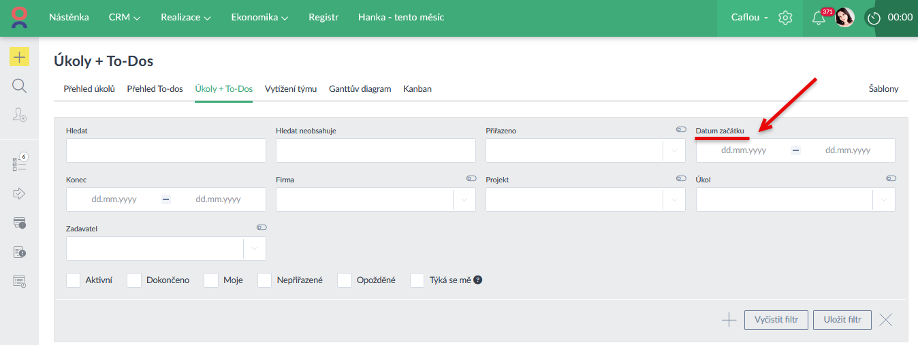Image resolution: width=918 pixels, height=345 pixels.
Task: Open the task list icon with badge 6
Action: coord(19,164)
